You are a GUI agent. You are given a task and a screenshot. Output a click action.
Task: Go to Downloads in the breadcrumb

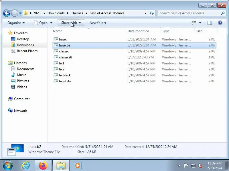tap(56, 13)
